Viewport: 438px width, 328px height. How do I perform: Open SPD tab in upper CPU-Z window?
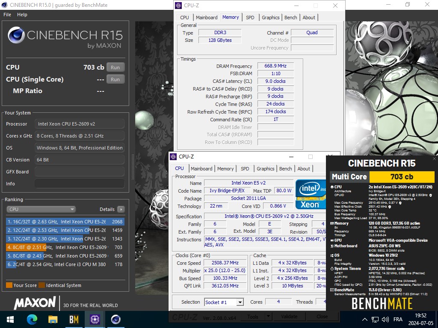[x=250, y=17]
